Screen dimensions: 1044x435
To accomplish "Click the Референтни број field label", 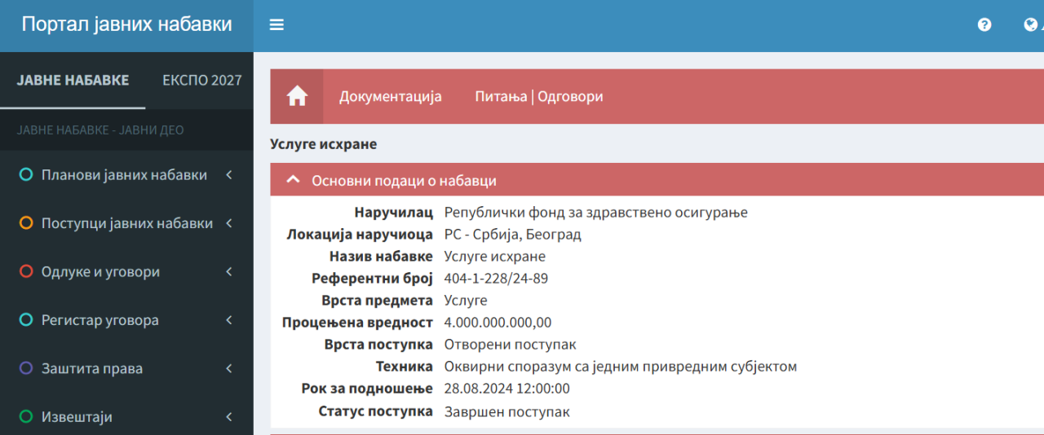I will [x=372, y=279].
